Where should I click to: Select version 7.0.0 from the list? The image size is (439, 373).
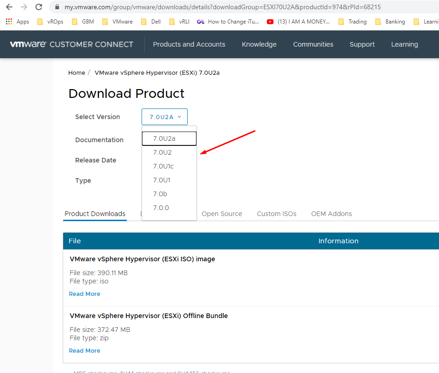pyautogui.click(x=169, y=208)
